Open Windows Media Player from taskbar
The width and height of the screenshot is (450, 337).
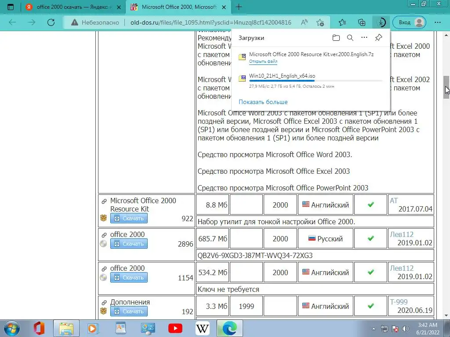pos(93,328)
